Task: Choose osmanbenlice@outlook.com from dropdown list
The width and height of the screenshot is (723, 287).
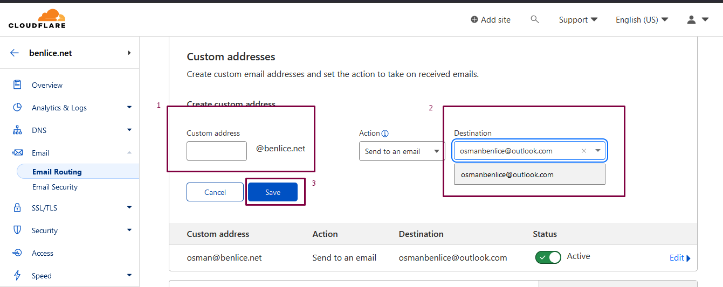Action: [529, 174]
